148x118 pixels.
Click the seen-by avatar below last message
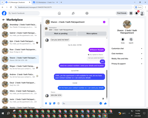pos(103,99)
